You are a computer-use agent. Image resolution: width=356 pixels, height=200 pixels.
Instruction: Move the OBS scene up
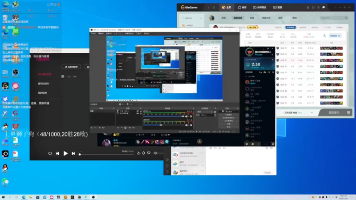(99, 128)
